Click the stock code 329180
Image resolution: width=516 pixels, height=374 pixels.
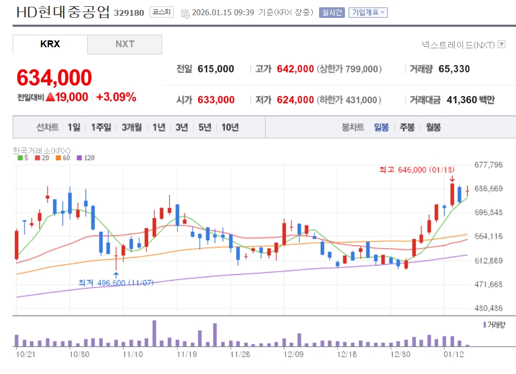[x=129, y=13]
